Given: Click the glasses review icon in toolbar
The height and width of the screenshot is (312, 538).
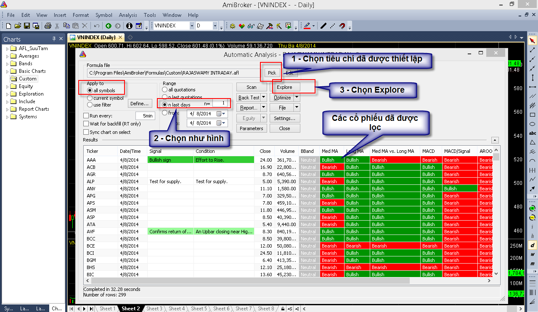Looking at the screenshot, I should click(251, 26).
